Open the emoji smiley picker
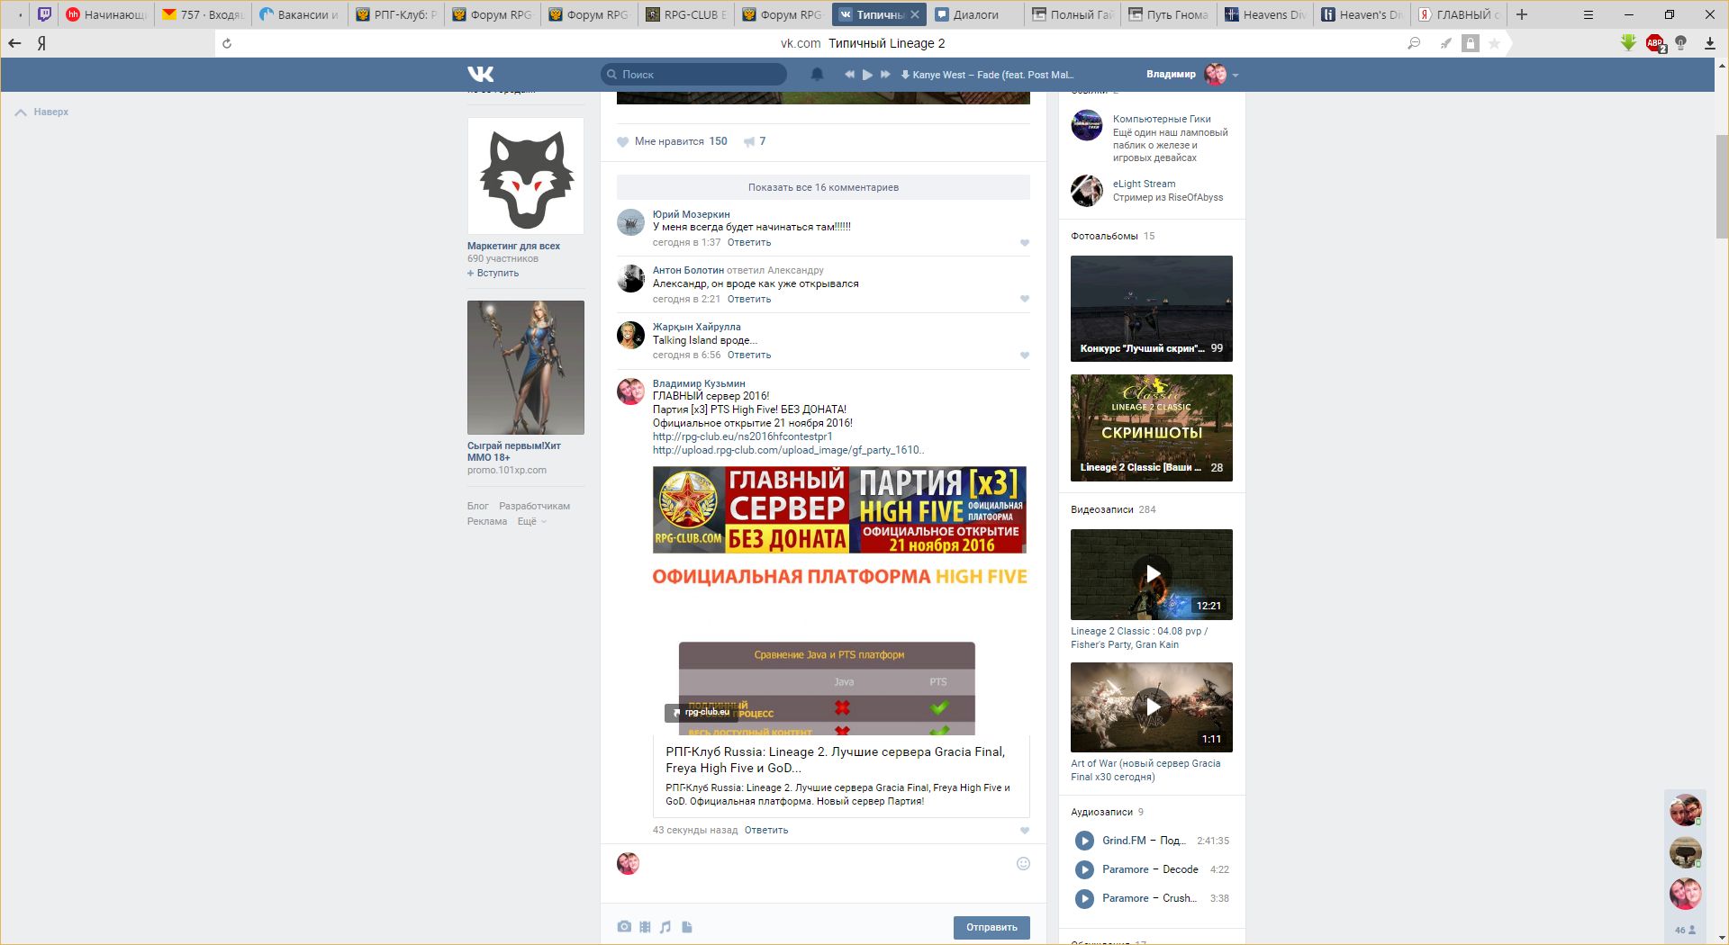Viewport: 1729px width, 945px height. (x=1023, y=864)
